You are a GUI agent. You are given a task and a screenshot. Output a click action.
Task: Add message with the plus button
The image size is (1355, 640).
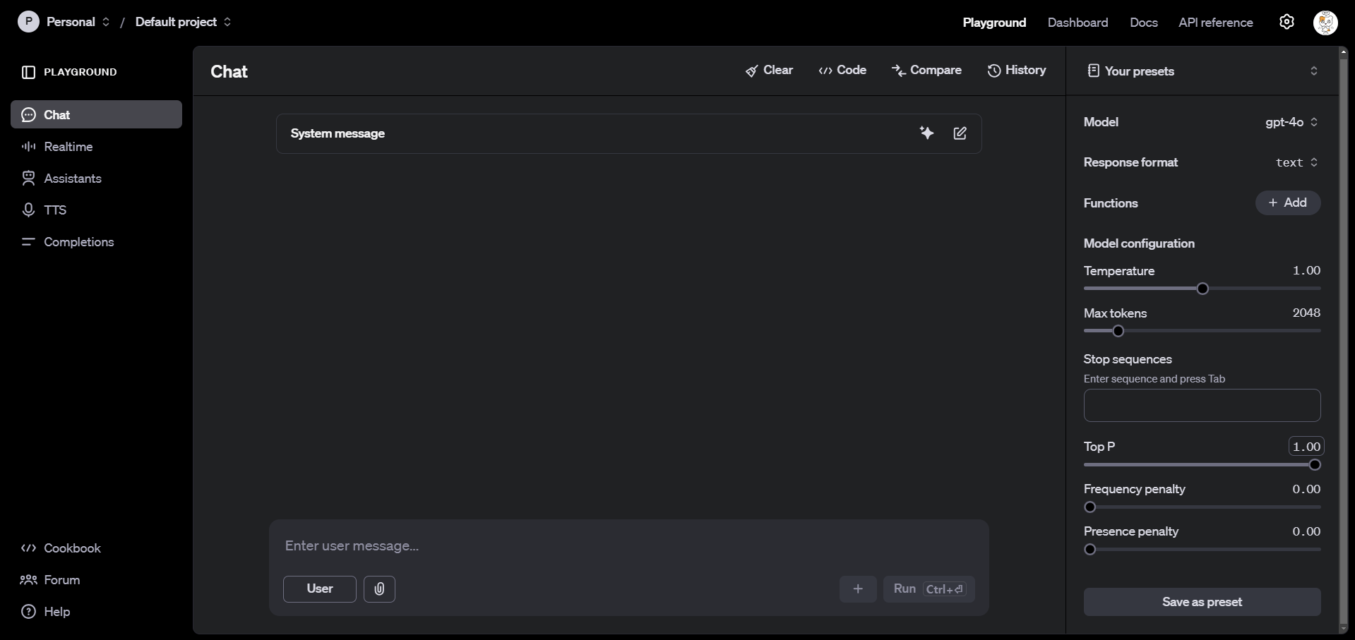tap(858, 588)
